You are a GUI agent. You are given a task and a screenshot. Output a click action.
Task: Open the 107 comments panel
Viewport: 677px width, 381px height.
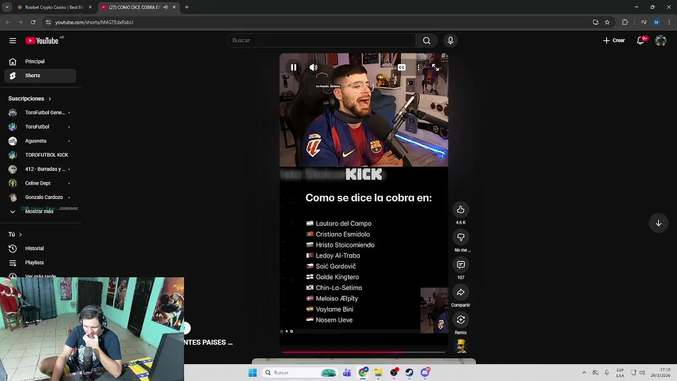pos(461,265)
